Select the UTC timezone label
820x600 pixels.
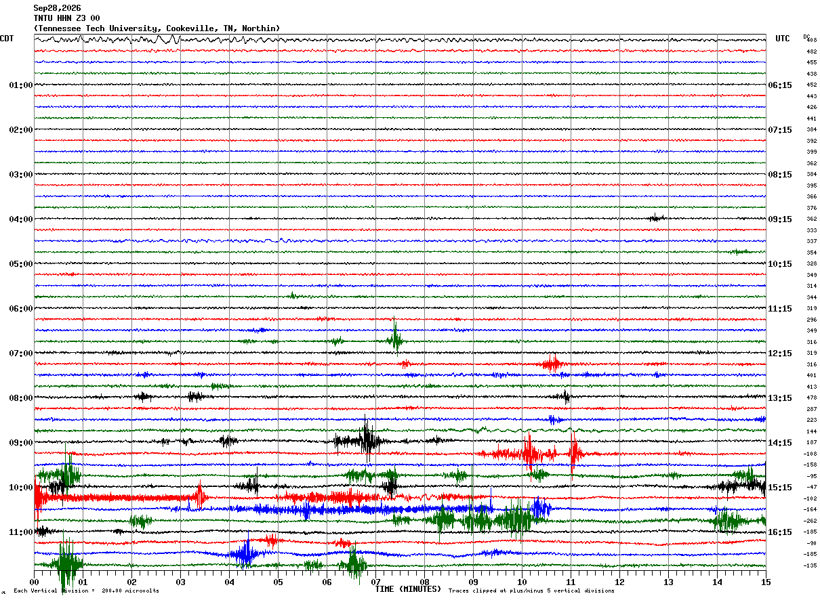(783, 39)
